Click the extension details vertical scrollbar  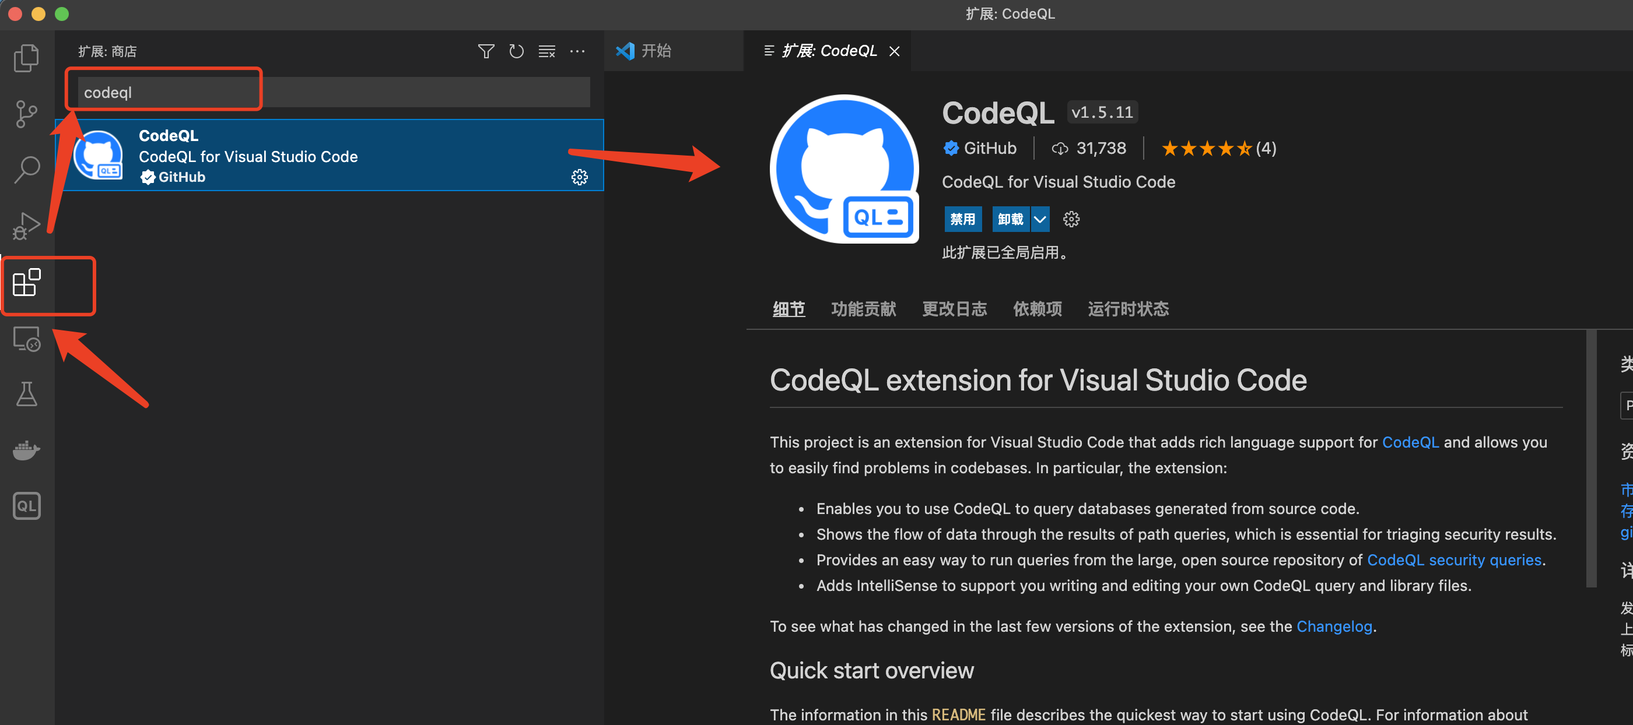[x=1590, y=458]
